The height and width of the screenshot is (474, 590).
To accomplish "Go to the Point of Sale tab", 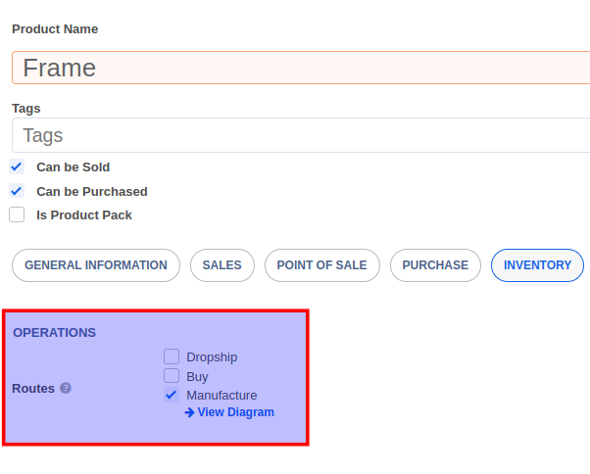I will click(x=321, y=265).
